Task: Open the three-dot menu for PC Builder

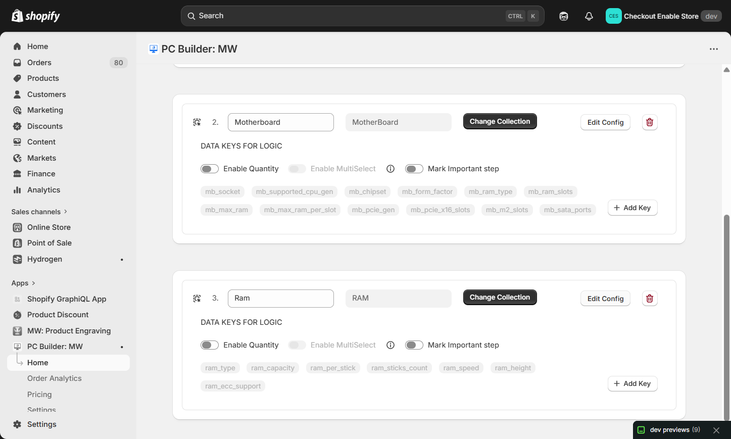Action: point(714,49)
